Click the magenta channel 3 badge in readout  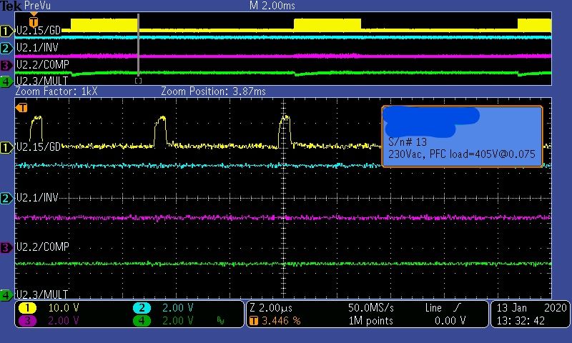[27, 321]
